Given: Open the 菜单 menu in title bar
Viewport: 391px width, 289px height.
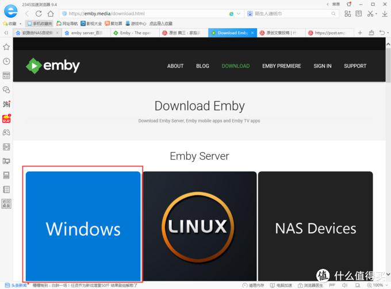Looking at the screenshot, I should tap(336, 4).
